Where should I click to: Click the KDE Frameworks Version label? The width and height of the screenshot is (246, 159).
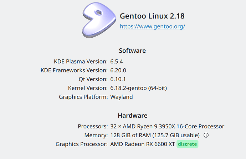[74, 70]
